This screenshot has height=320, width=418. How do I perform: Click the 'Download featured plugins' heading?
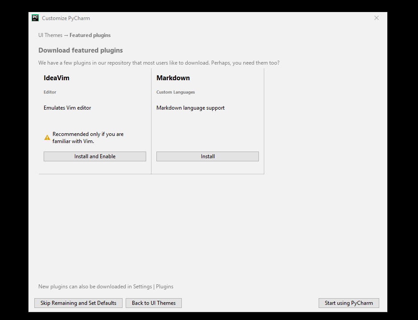81,50
